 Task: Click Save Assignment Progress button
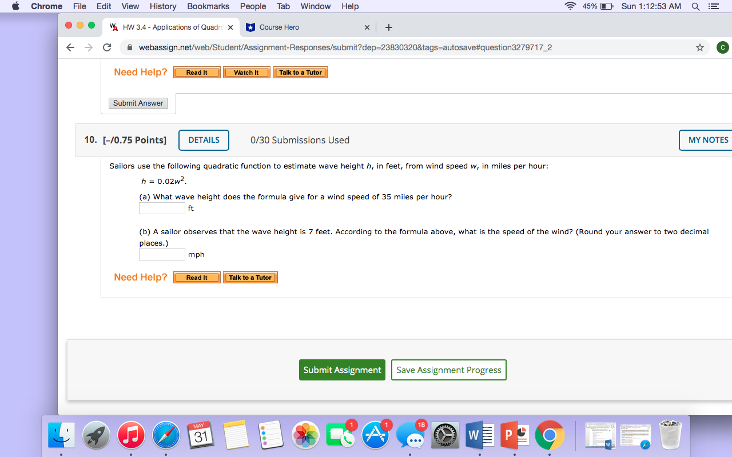(449, 370)
